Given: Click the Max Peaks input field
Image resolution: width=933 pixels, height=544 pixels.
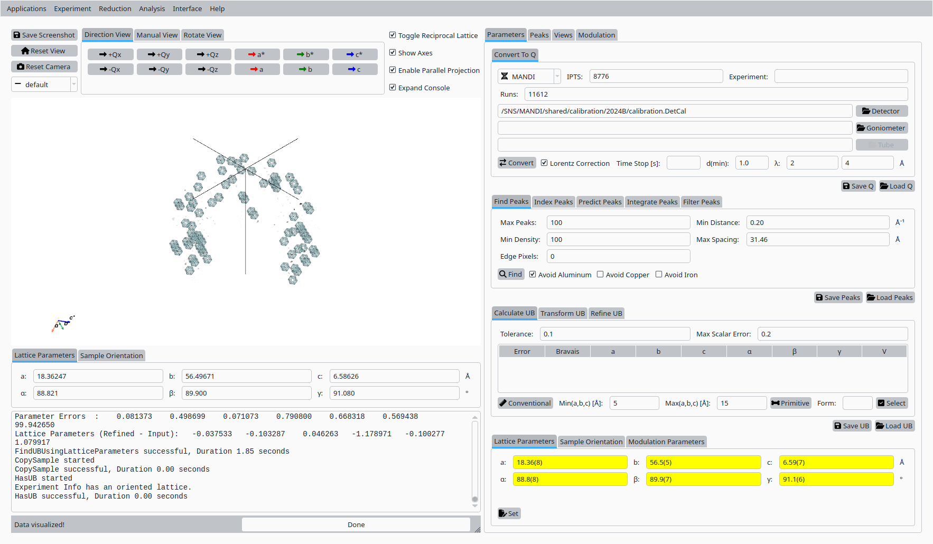Looking at the screenshot, I should (x=618, y=222).
